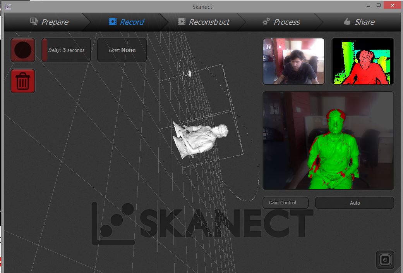
Task: Open the Prepare tab
Action: [x=49, y=22]
